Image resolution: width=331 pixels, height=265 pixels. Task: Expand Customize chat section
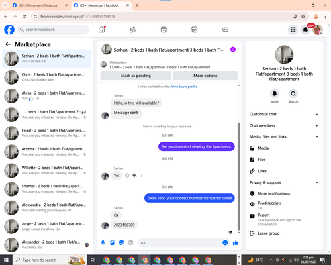coord(284,114)
